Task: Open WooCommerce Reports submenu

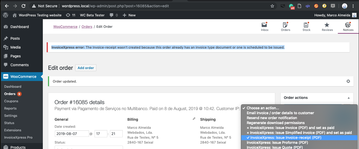Action: (10, 108)
